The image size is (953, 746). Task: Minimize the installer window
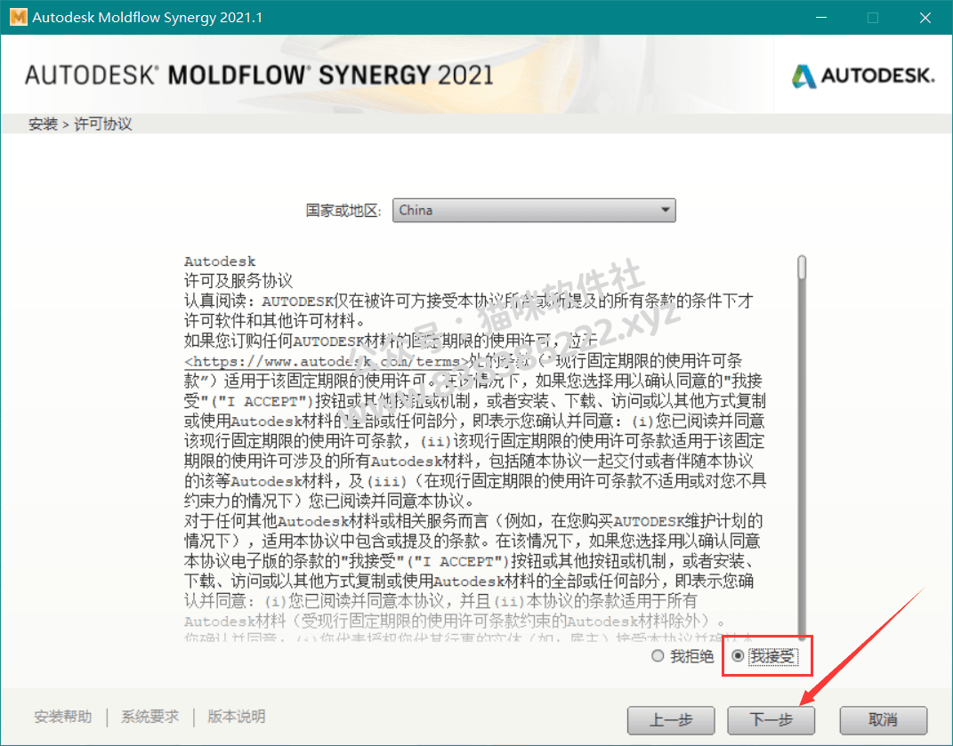821,18
